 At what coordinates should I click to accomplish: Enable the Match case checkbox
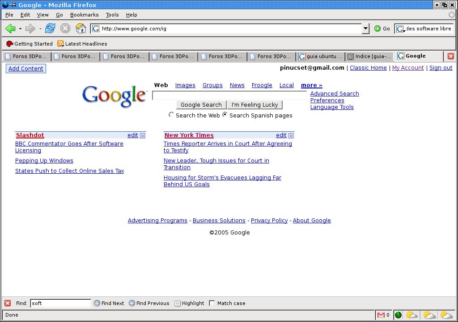coord(212,303)
